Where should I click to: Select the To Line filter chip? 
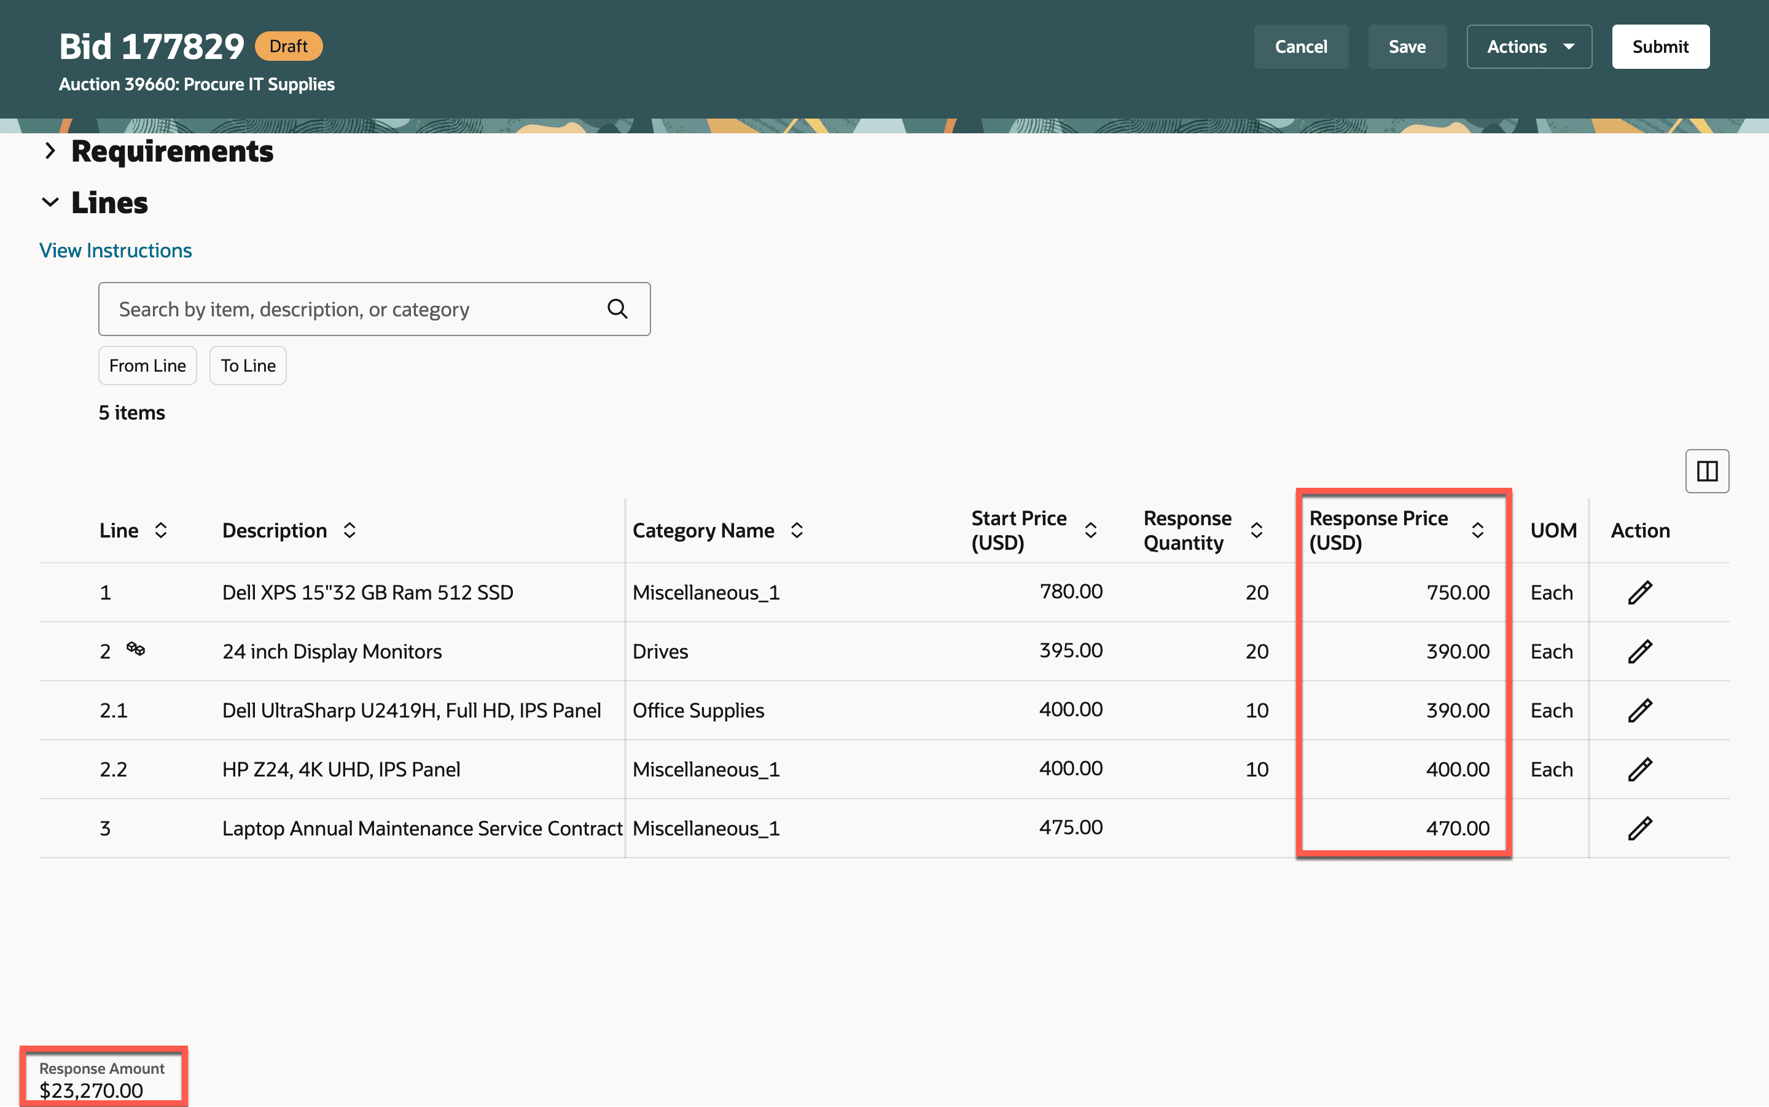(x=248, y=366)
